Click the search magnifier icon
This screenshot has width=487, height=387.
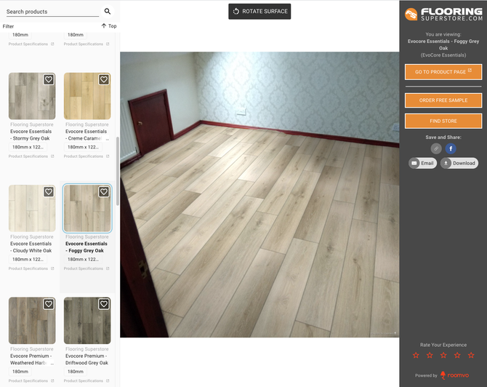click(x=108, y=12)
